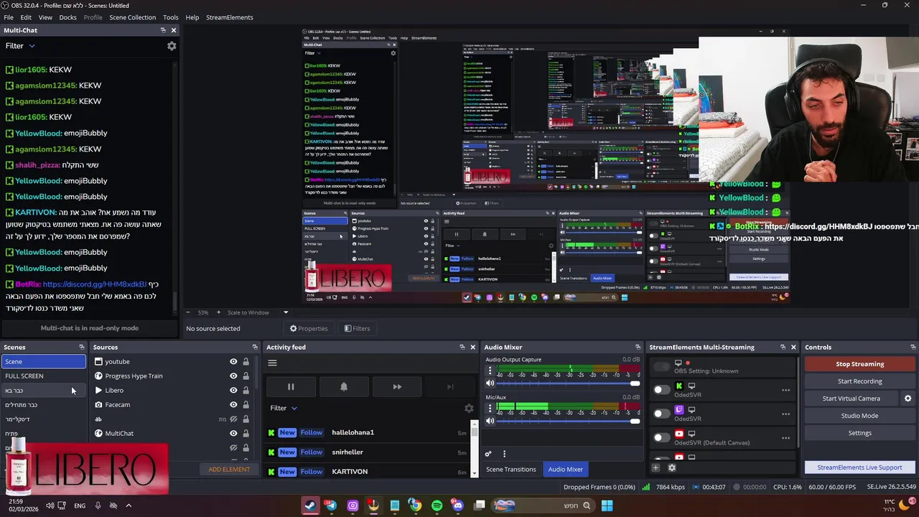
Task: Click the Windows Start button
Action: pos(607,506)
